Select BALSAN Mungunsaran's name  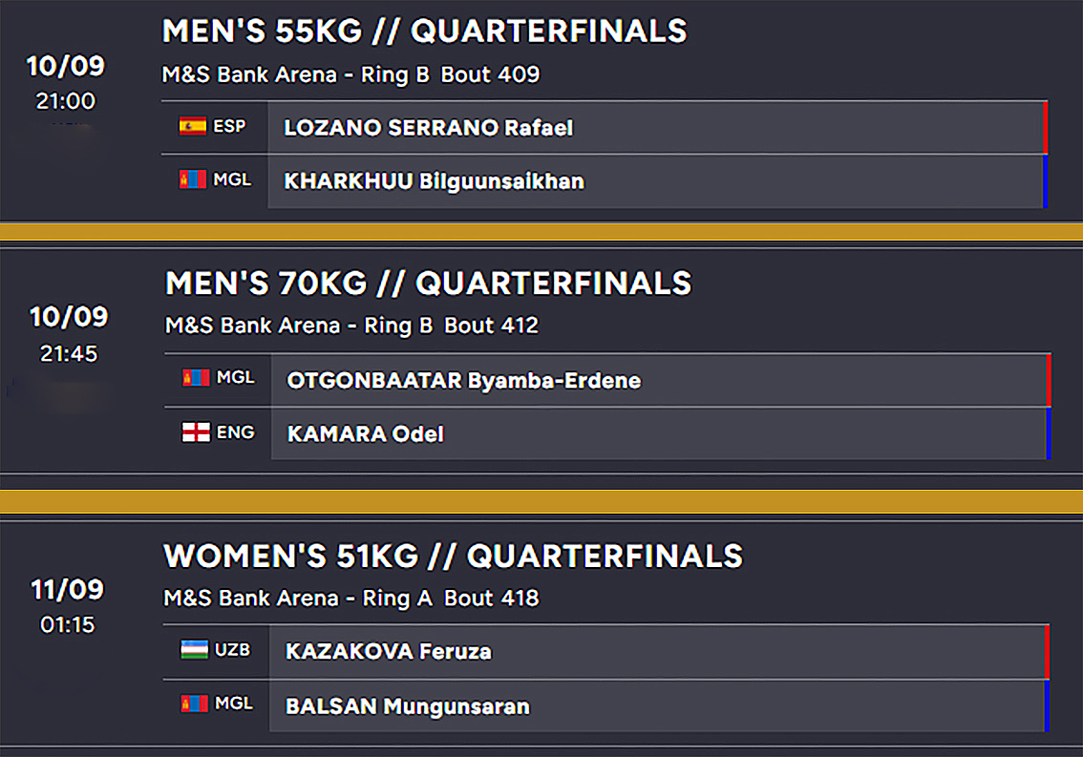(407, 707)
